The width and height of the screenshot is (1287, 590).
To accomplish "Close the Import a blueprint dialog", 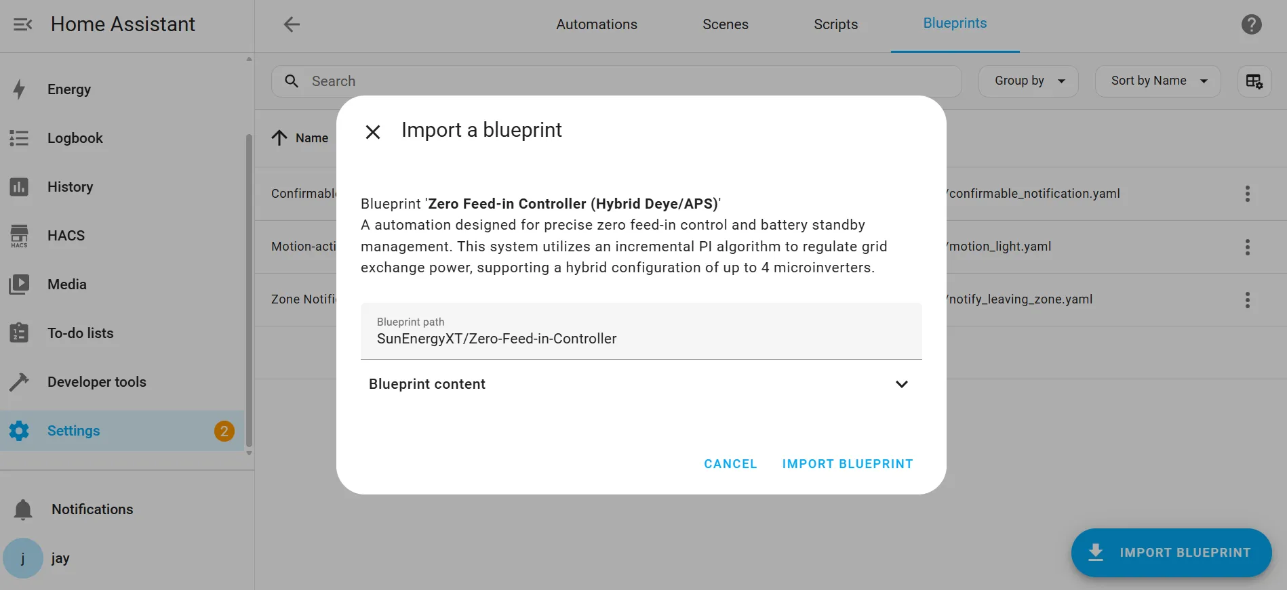I will tap(373, 131).
